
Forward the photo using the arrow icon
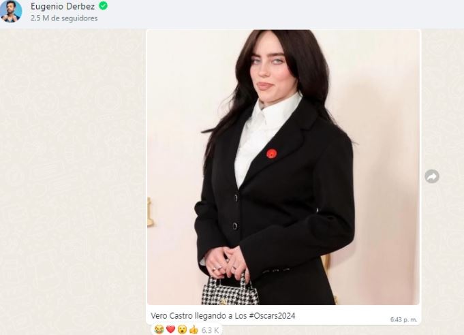432,176
